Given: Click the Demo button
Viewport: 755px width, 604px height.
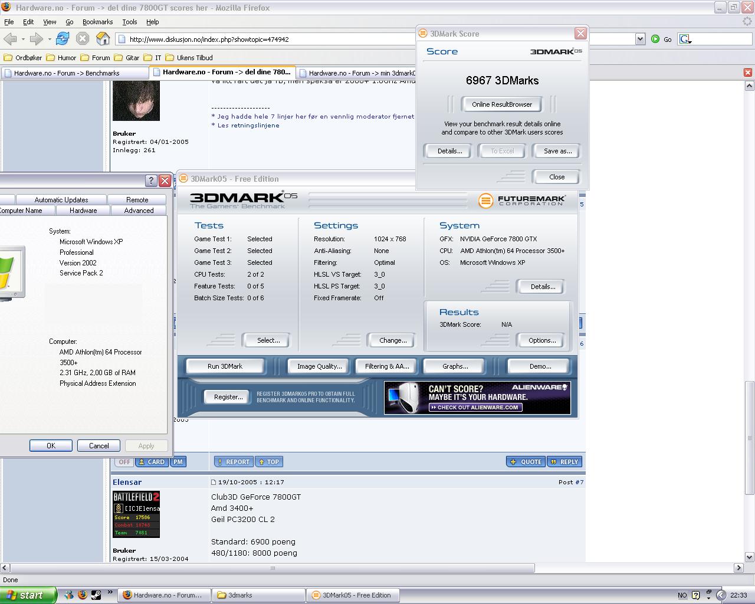Looking at the screenshot, I should point(540,366).
